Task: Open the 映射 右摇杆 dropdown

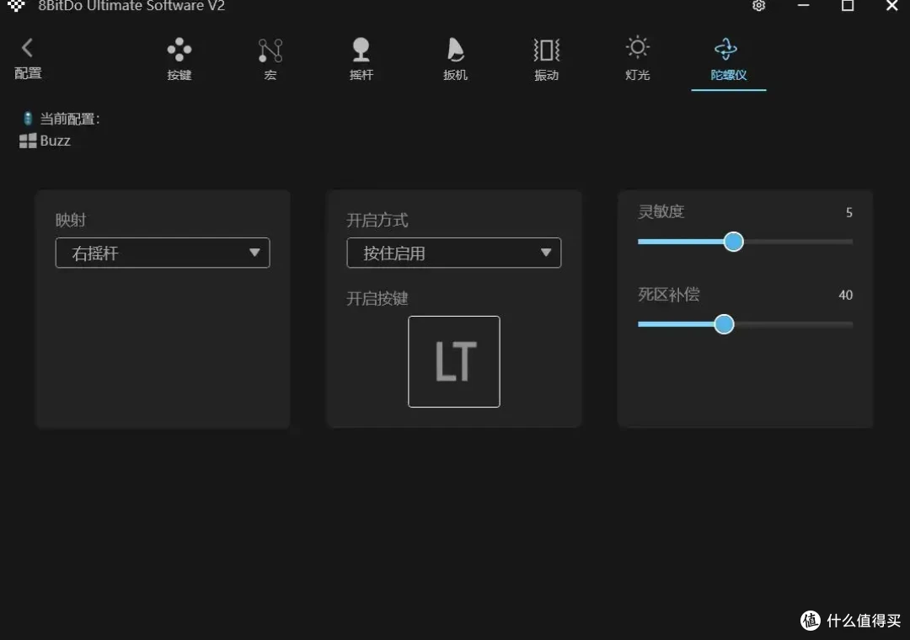Action: pyautogui.click(x=163, y=253)
